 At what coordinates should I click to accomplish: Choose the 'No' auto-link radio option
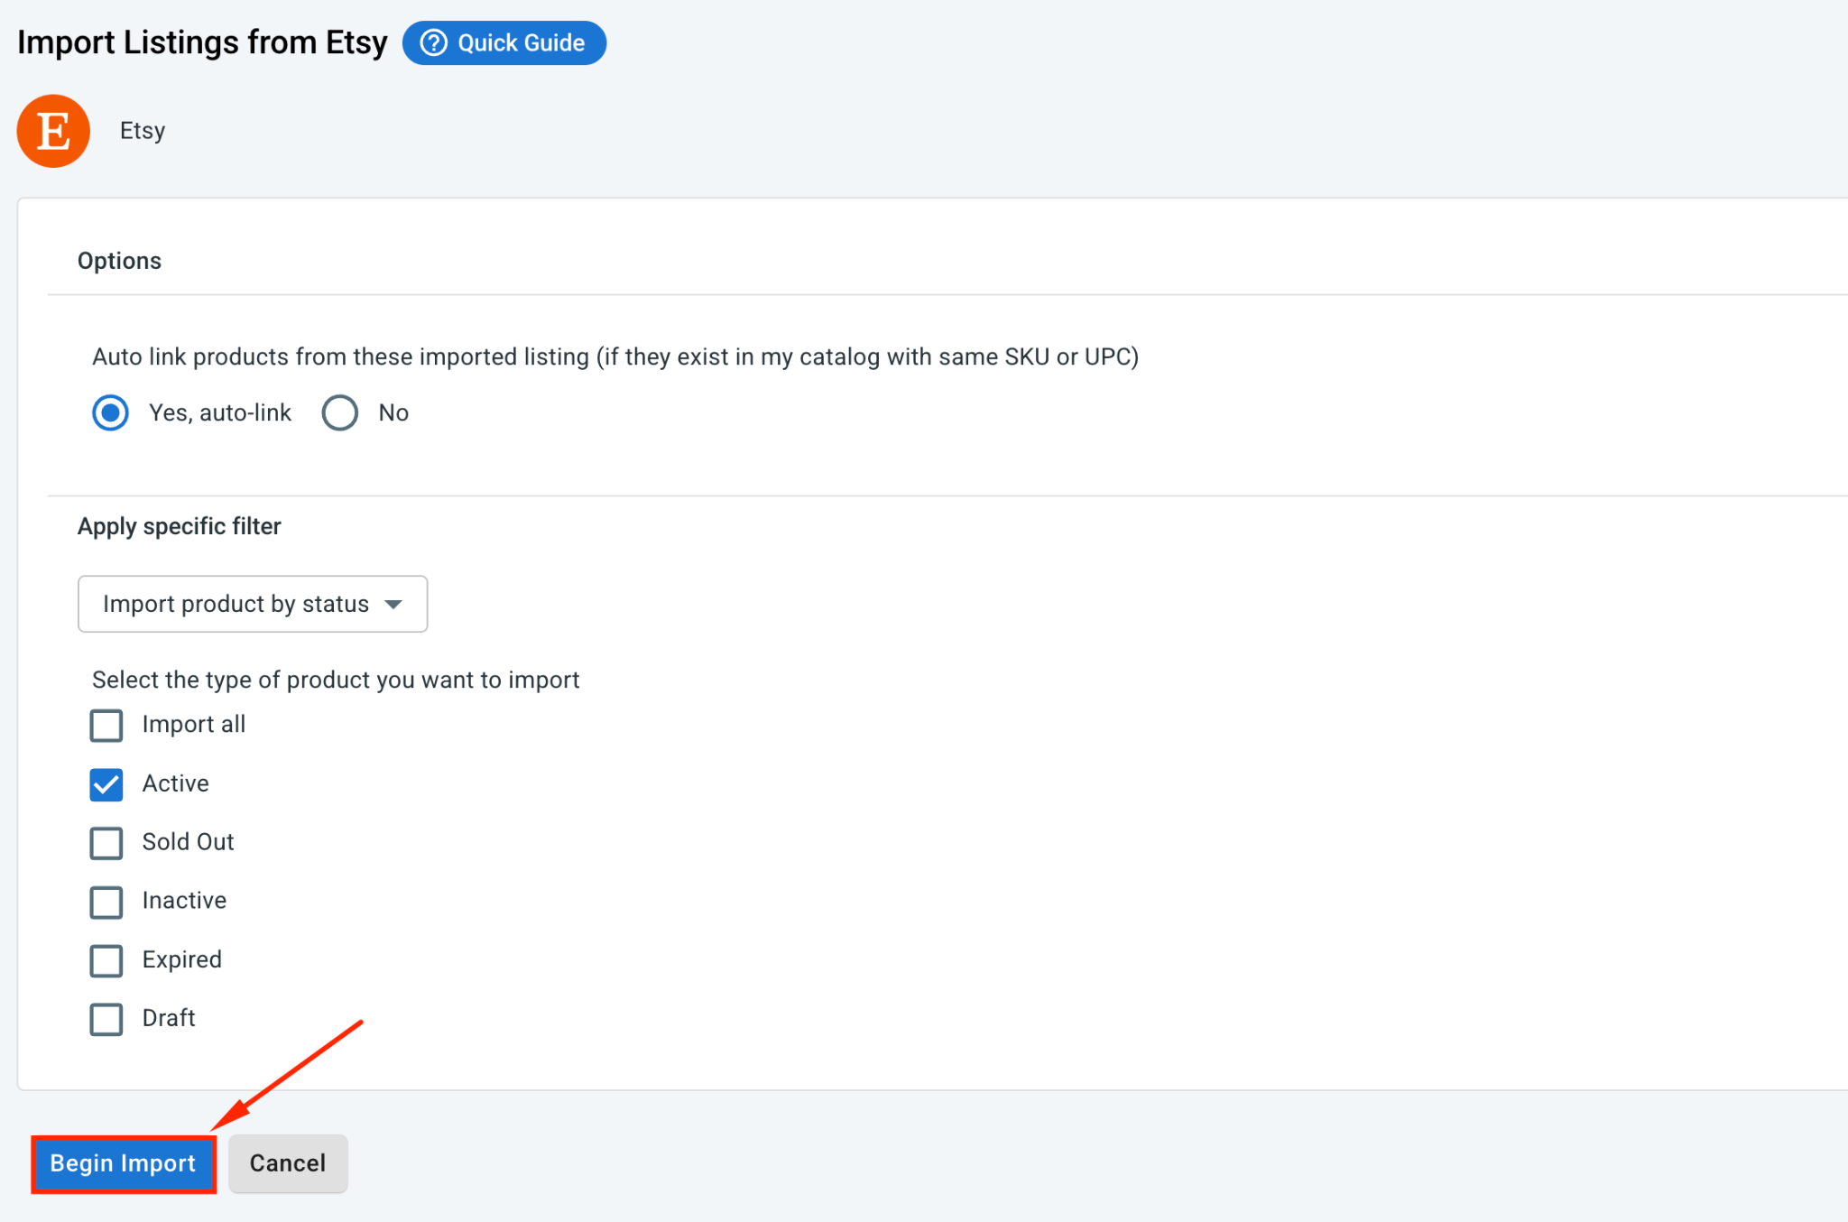[x=340, y=413]
